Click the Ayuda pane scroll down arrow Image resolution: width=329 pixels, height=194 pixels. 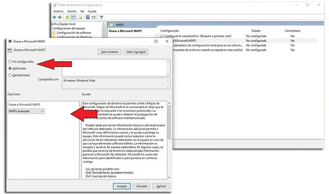tap(169, 178)
